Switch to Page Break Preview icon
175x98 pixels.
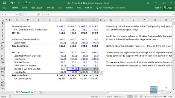click(141, 96)
